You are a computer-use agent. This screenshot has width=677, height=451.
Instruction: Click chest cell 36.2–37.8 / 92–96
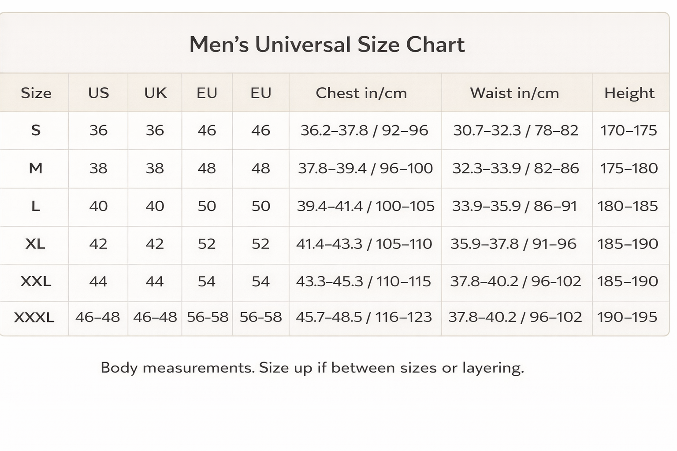point(364,130)
